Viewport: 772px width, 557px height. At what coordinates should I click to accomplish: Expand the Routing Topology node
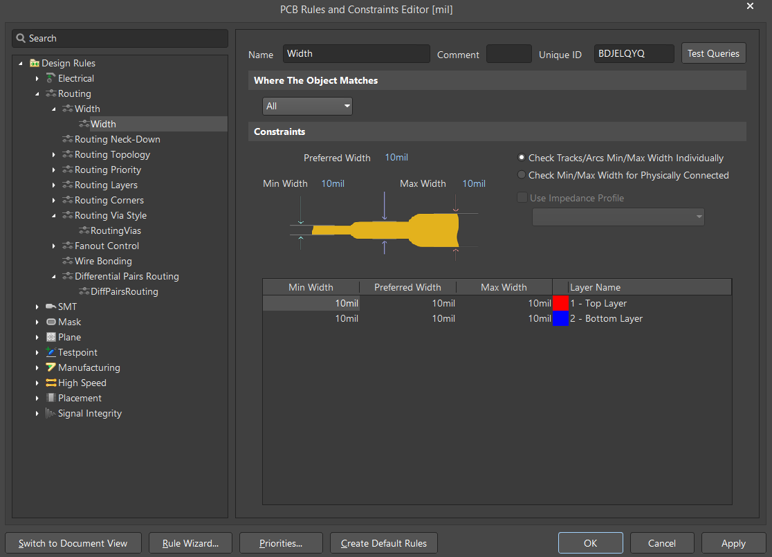54,154
